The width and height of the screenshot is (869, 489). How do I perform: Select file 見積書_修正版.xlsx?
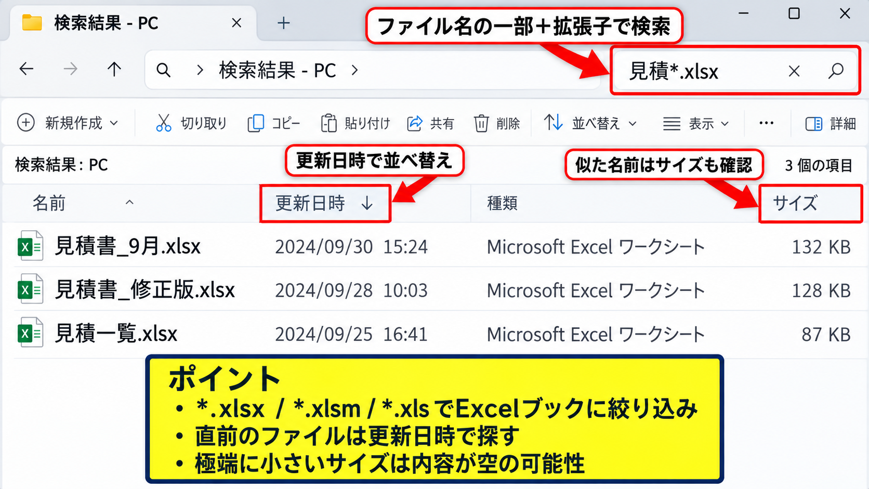click(145, 290)
